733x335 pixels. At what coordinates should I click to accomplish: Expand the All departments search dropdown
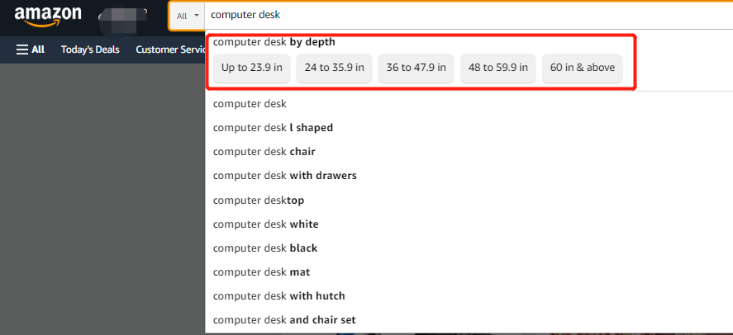coord(188,16)
